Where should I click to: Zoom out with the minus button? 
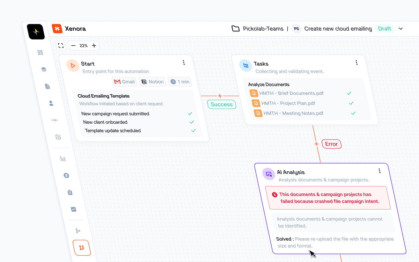[73, 45]
